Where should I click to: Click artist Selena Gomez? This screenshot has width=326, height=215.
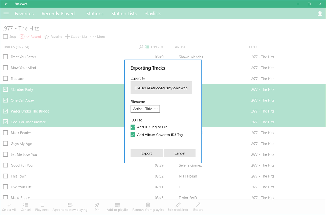[x=190, y=165]
